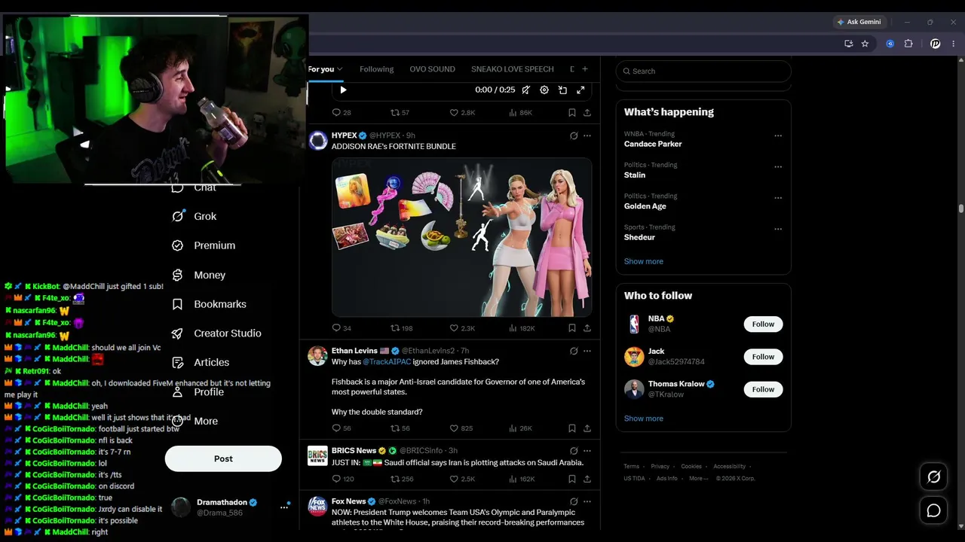The image size is (965, 542).
Task: Expand the More item in sidebar
Action: [x=195, y=421]
